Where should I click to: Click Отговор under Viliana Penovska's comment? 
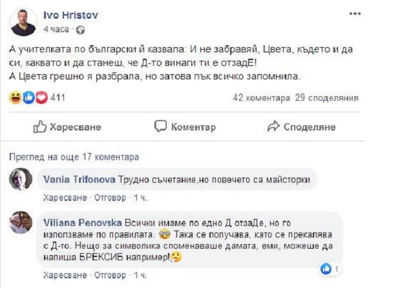110,275
